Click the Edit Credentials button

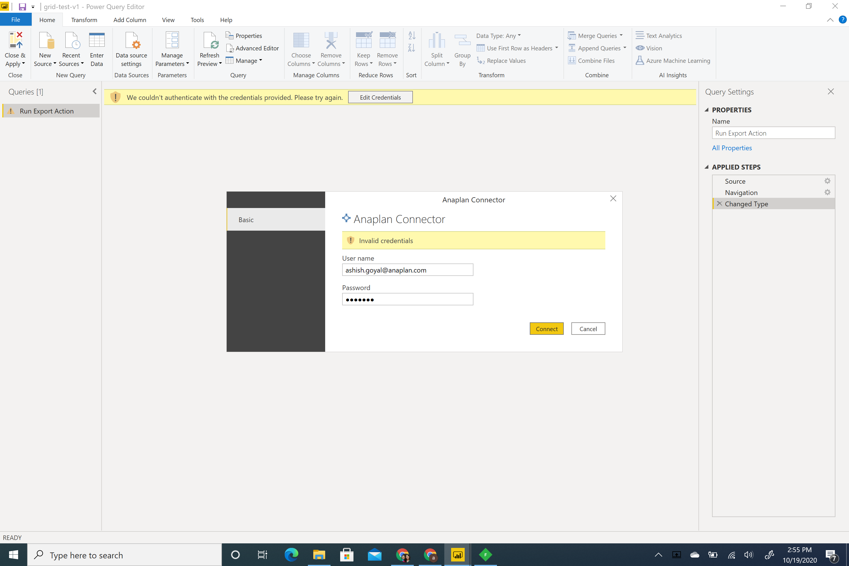click(x=380, y=97)
